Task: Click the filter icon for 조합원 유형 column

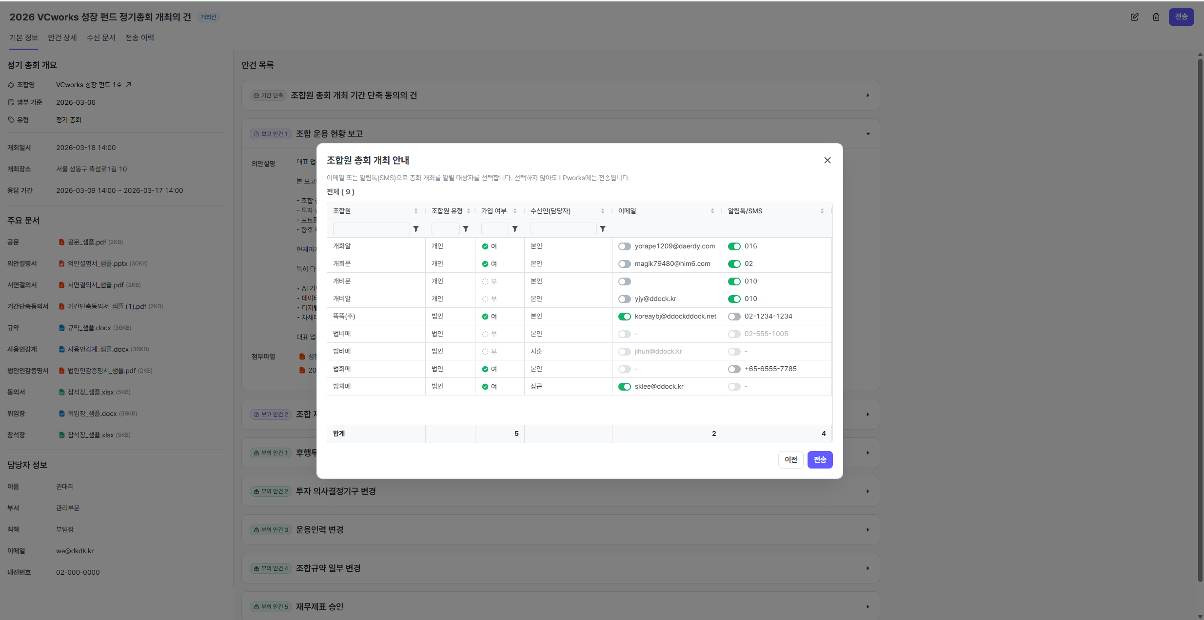Action: (x=466, y=229)
